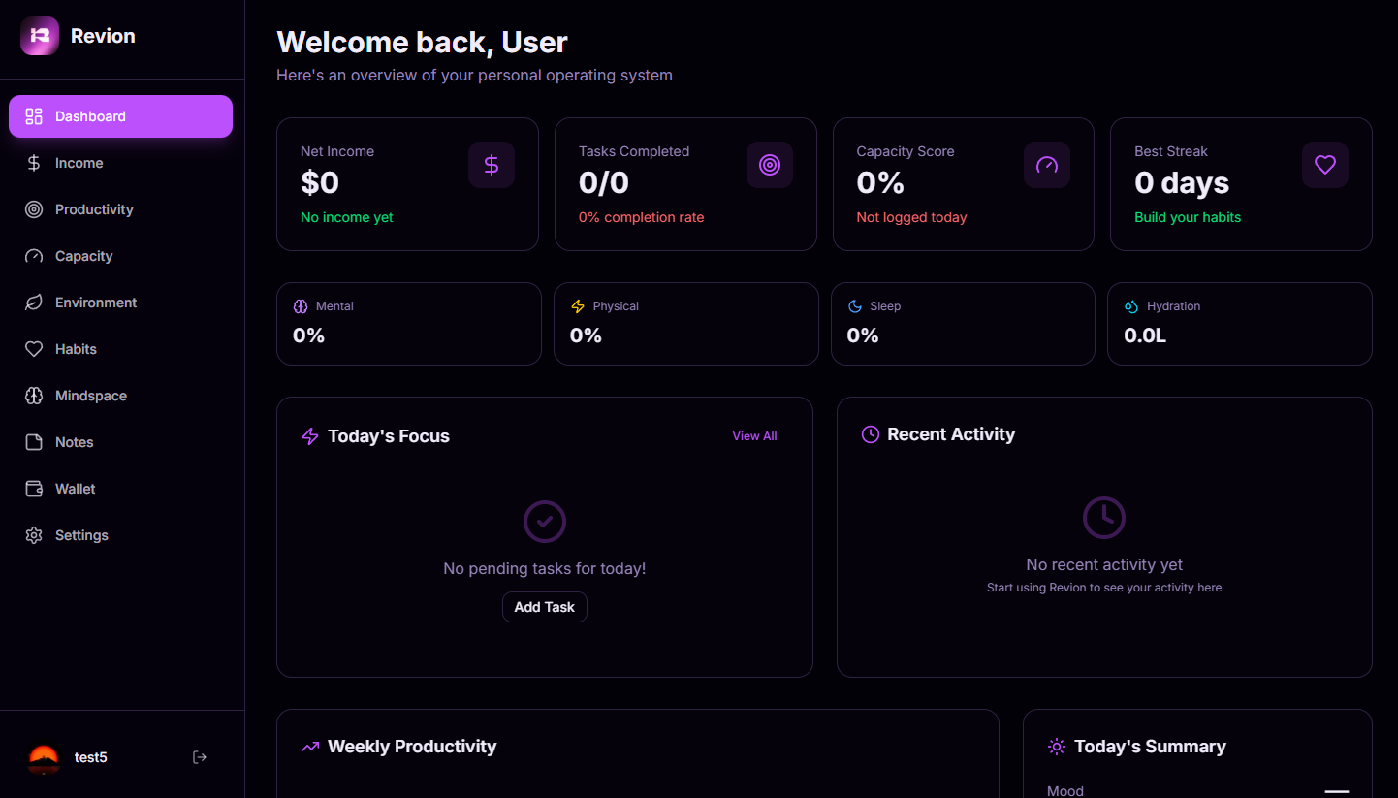
Task: Open View All in Today's Focus
Action: (754, 435)
